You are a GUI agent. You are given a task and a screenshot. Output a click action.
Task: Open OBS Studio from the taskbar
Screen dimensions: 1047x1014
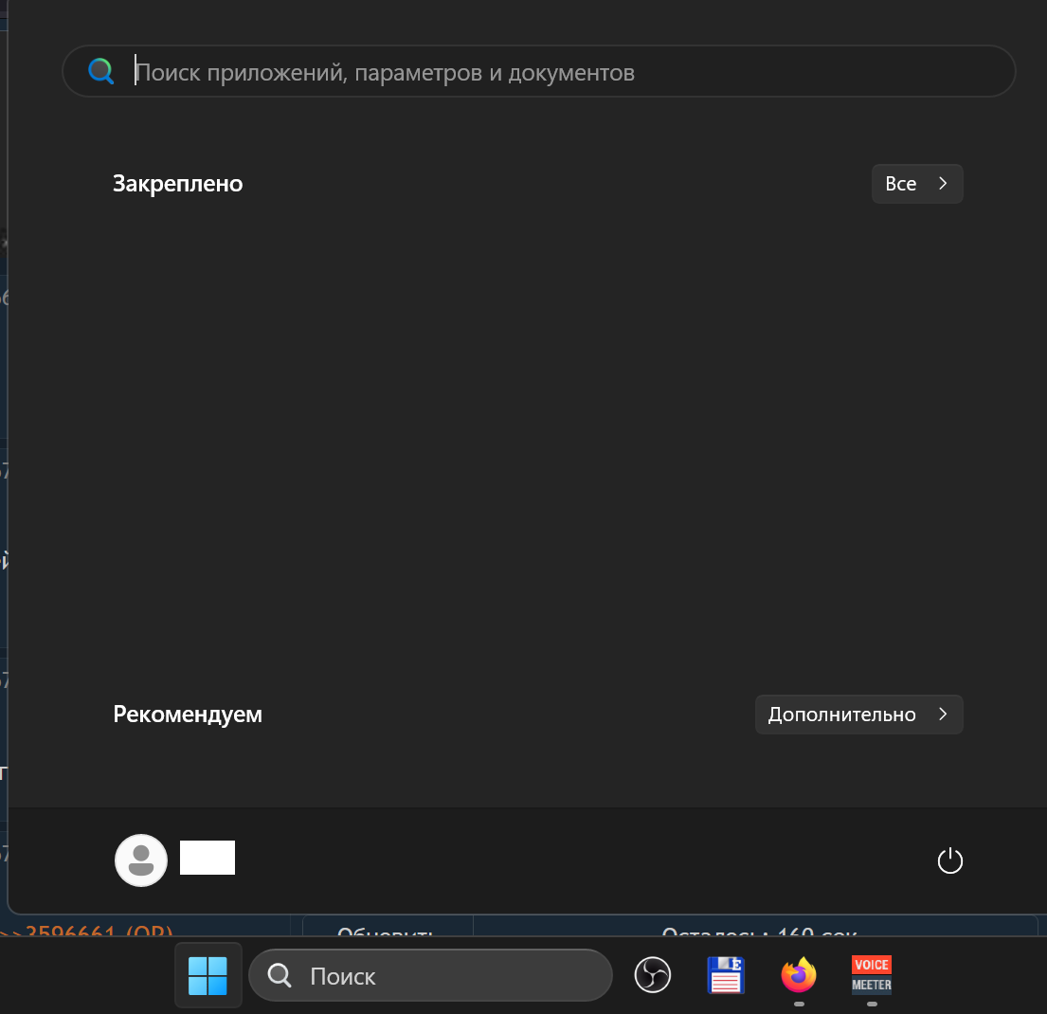click(653, 975)
